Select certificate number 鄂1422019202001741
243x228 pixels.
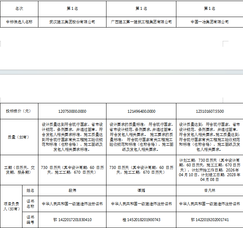[209, 220]
